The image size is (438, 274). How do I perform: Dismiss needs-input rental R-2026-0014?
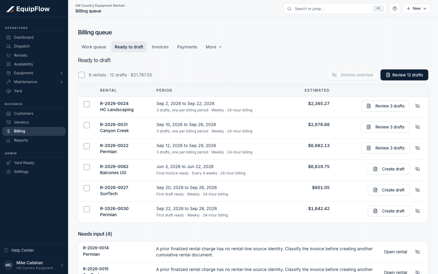point(418,252)
